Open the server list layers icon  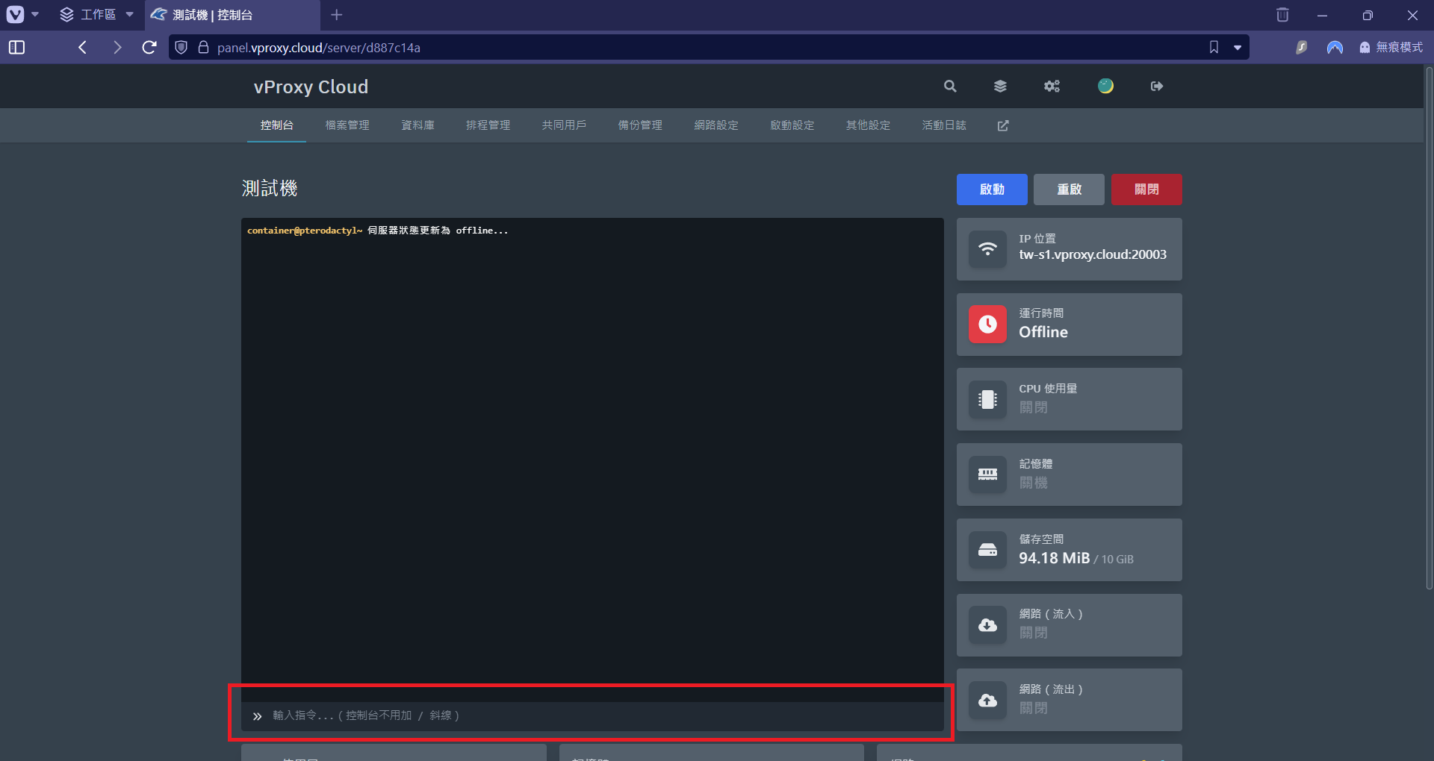point(1000,87)
